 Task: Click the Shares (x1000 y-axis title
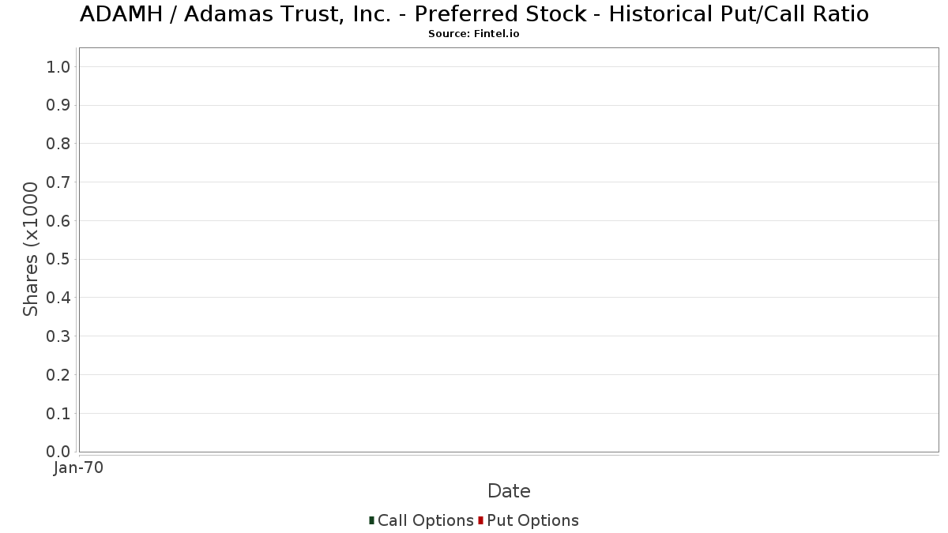[x=31, y=250]
